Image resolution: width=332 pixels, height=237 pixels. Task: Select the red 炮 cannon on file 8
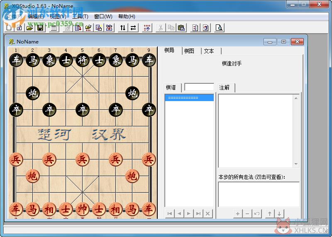132,176
